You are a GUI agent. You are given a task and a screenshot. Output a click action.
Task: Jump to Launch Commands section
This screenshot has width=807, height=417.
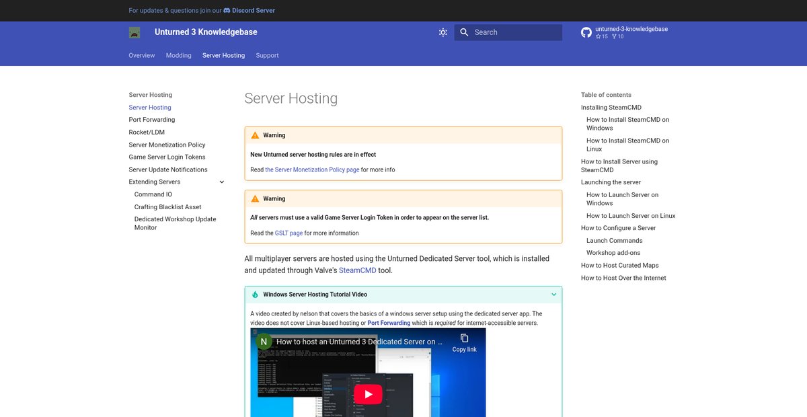click(615, 241)
